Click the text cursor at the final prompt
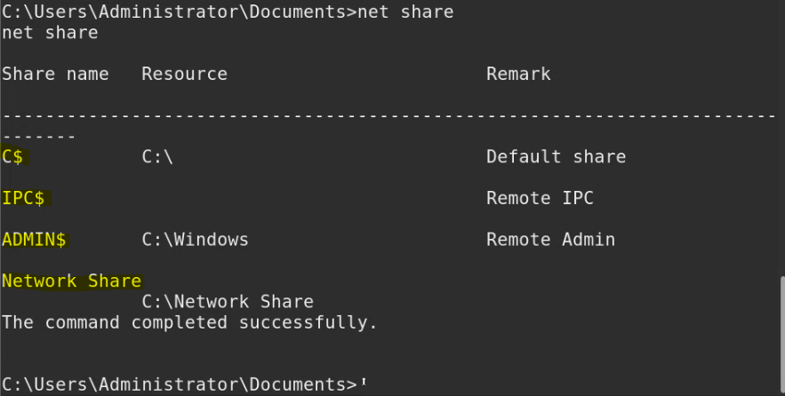This screenshot has width=785, height=396. (x=364, y=384)
